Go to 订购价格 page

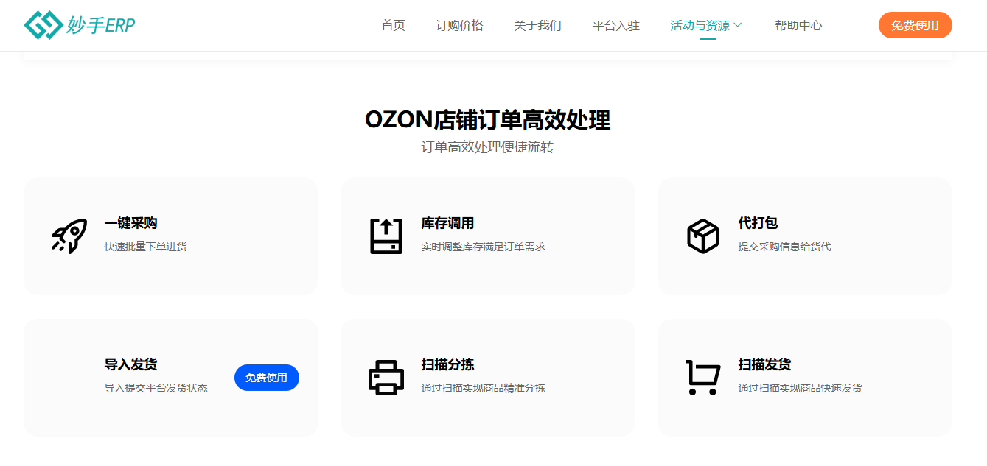coord(459,25)
